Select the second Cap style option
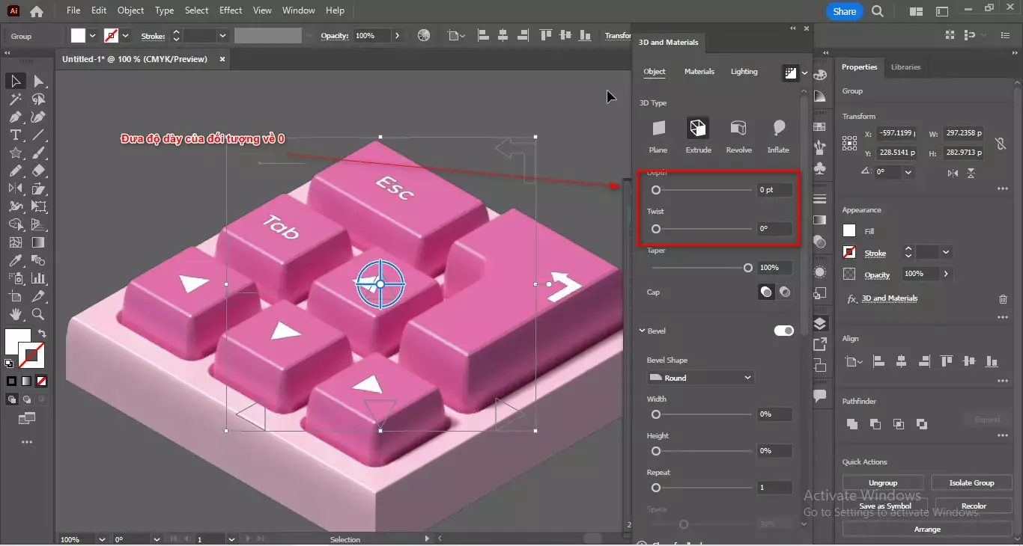1023x546 pixels. click(x=786, y=292)
